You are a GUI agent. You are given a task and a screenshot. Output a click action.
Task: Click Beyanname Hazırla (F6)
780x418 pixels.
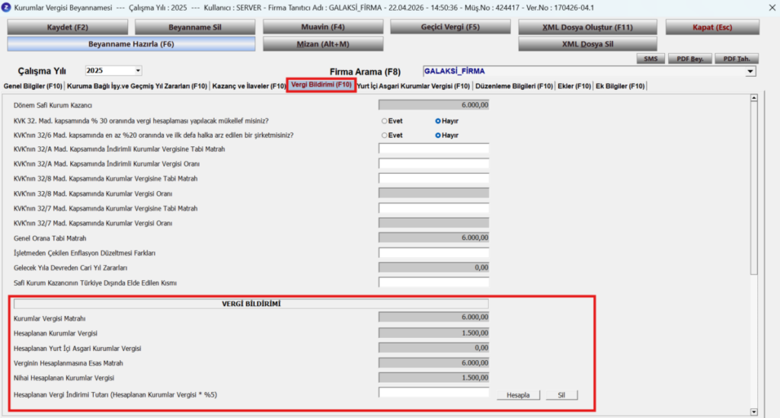131,43
